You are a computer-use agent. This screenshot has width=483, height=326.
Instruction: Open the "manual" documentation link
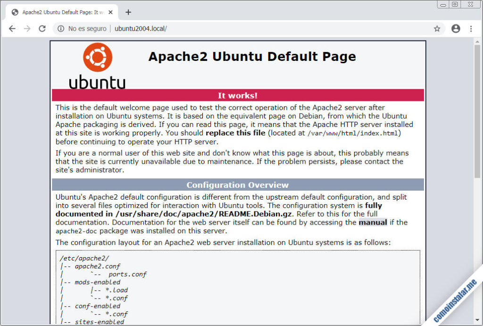coord(373,222)
